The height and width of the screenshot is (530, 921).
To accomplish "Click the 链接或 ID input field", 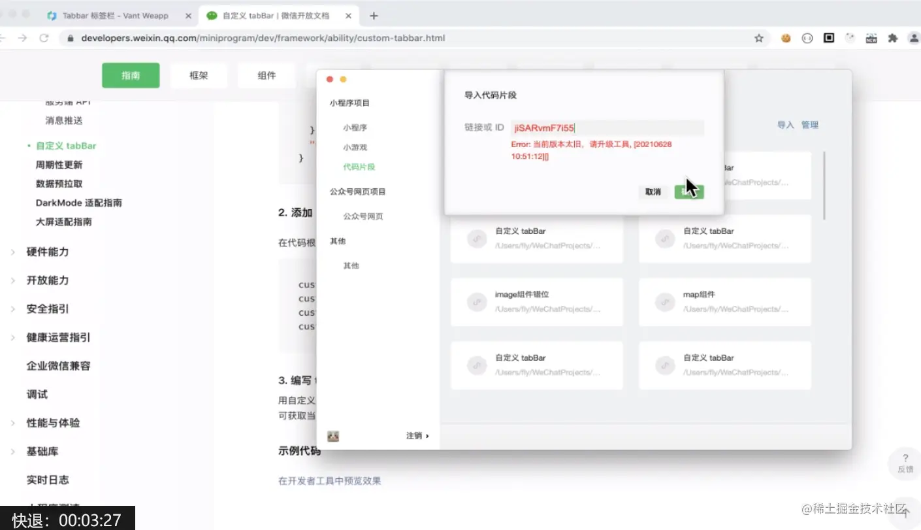I will tap(607, 128).
